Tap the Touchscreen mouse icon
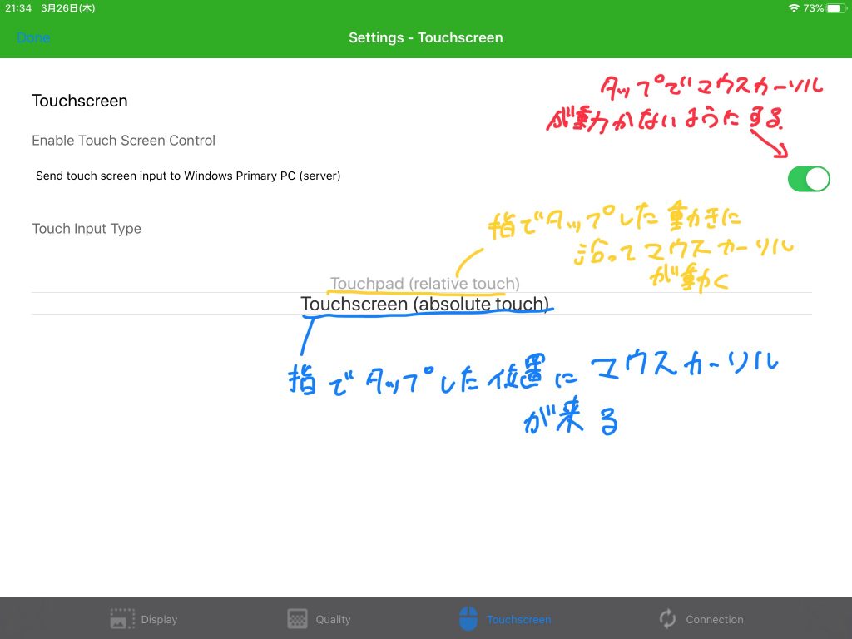This screenshot has height=639, width=852. (468, 618)
